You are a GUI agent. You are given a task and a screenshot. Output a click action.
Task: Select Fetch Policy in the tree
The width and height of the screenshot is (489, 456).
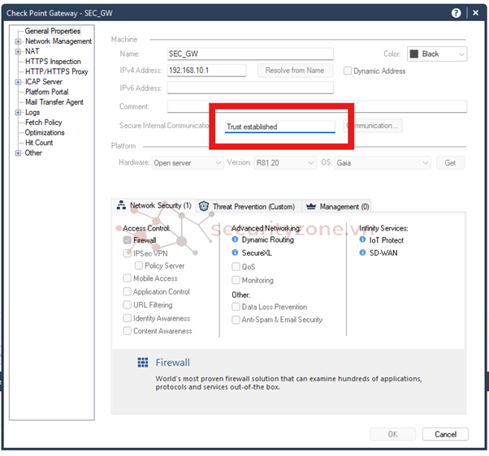pyautogui.click(x=44, y=123)
